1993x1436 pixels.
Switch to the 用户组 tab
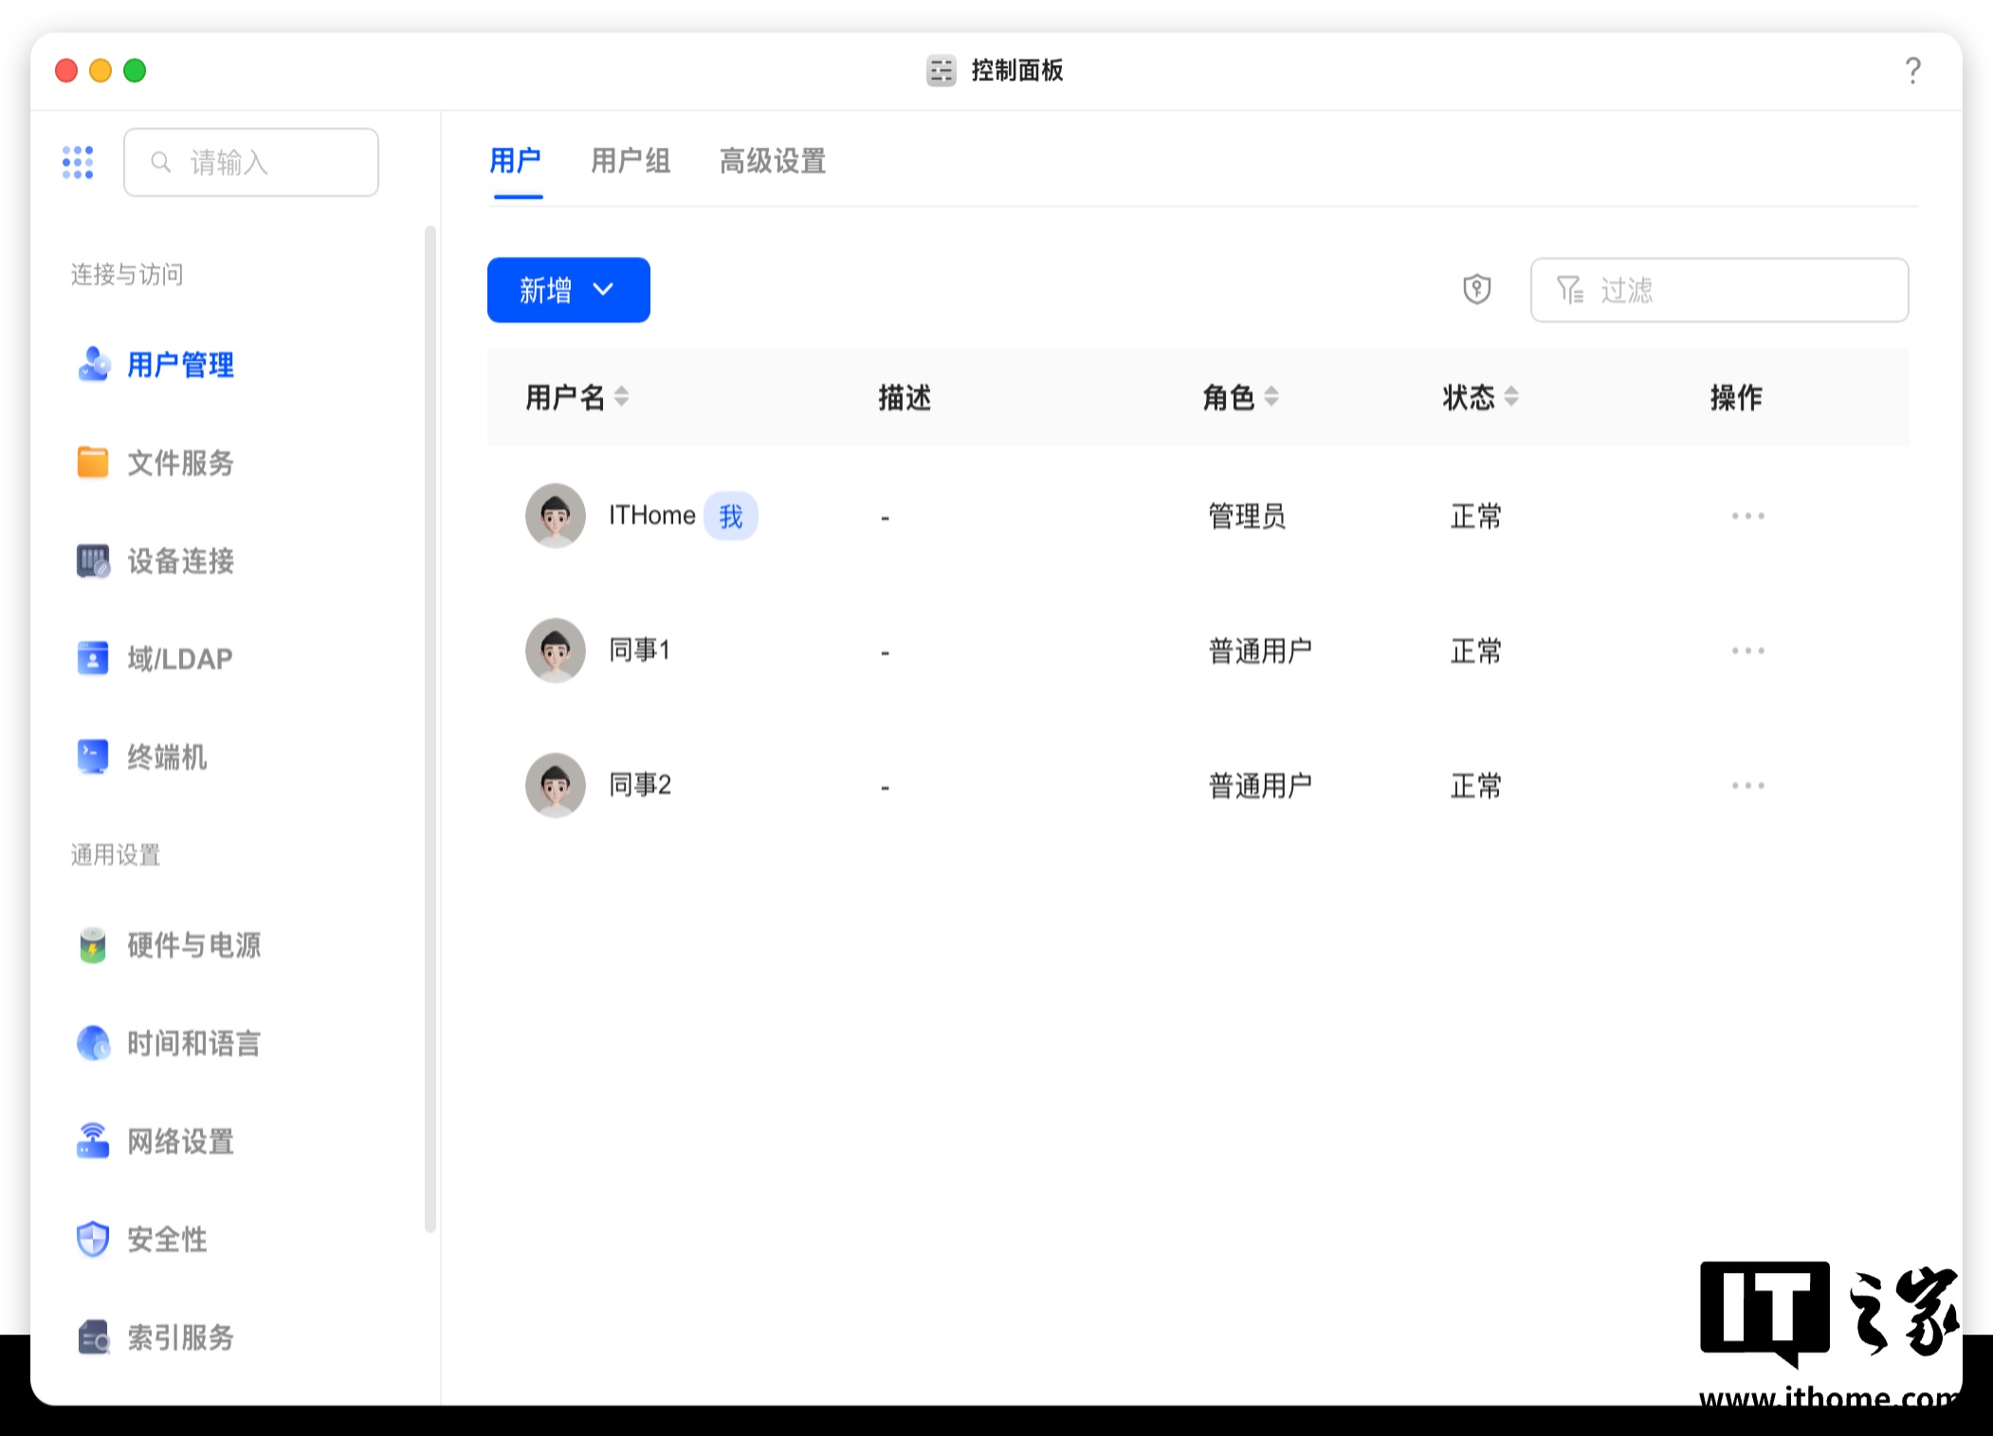[631, 161]
